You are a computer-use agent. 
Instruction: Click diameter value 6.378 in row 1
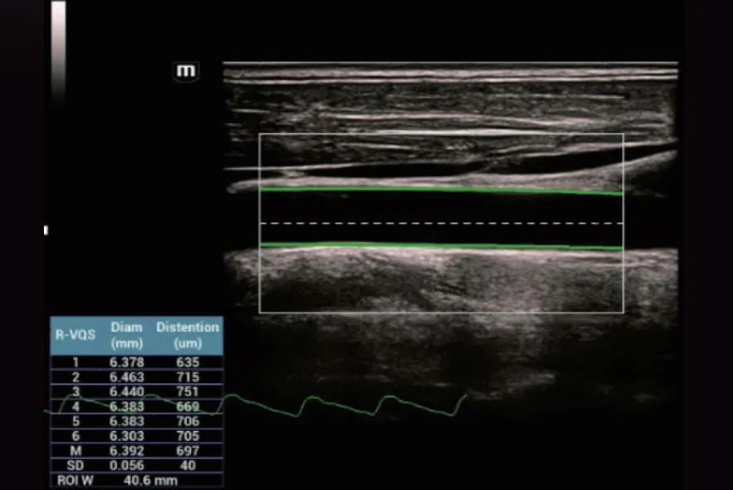tap(127, 361)
